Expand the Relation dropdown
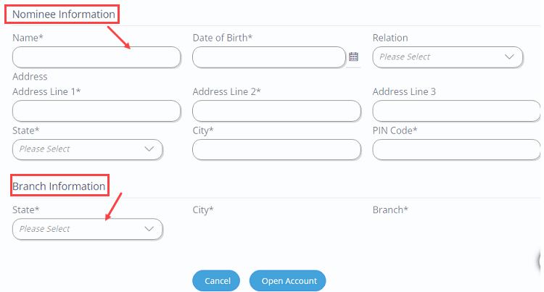544x292 pixels. [448, 57]
